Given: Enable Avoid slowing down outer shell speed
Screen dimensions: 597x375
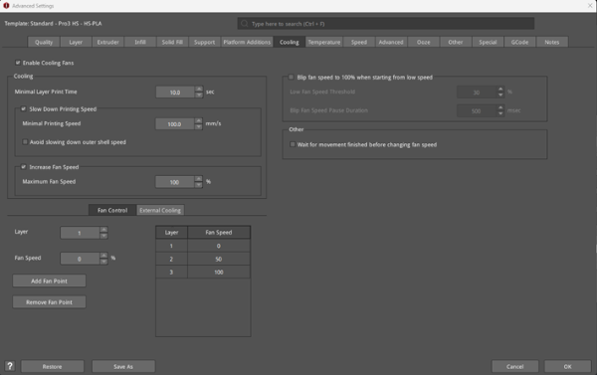Looking at the screenshot, I should point(25,142).
